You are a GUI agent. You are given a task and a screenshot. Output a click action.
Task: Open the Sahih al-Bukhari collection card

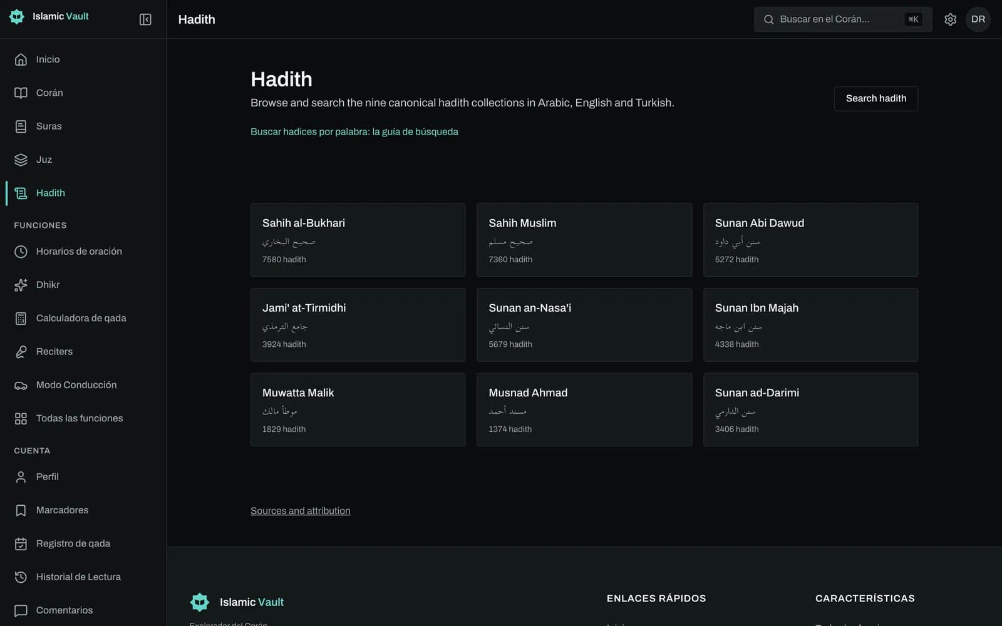(x=358, y=240)
